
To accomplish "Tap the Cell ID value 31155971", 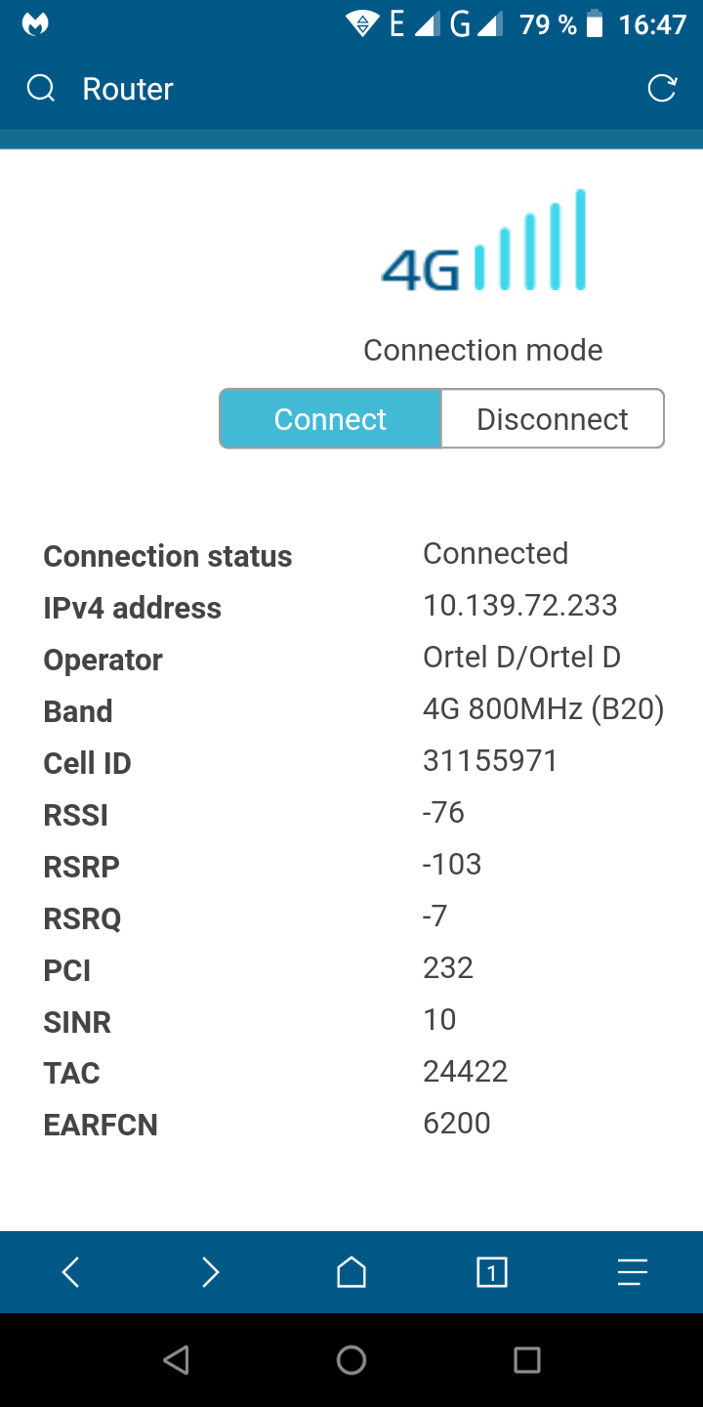I will pos(490,760).
